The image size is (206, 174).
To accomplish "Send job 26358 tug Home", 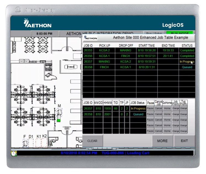I will point(167,114).
